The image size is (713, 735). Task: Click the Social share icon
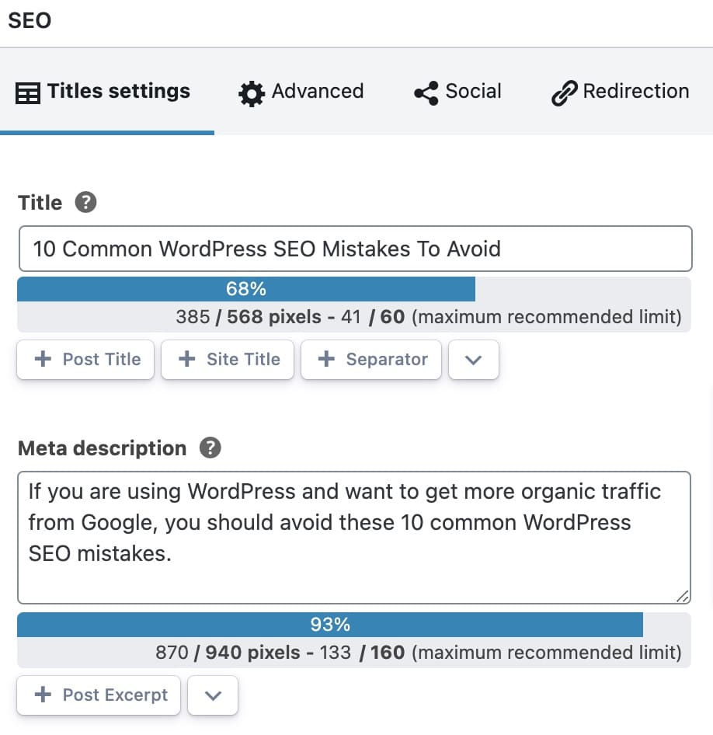[x=426, y=92]
